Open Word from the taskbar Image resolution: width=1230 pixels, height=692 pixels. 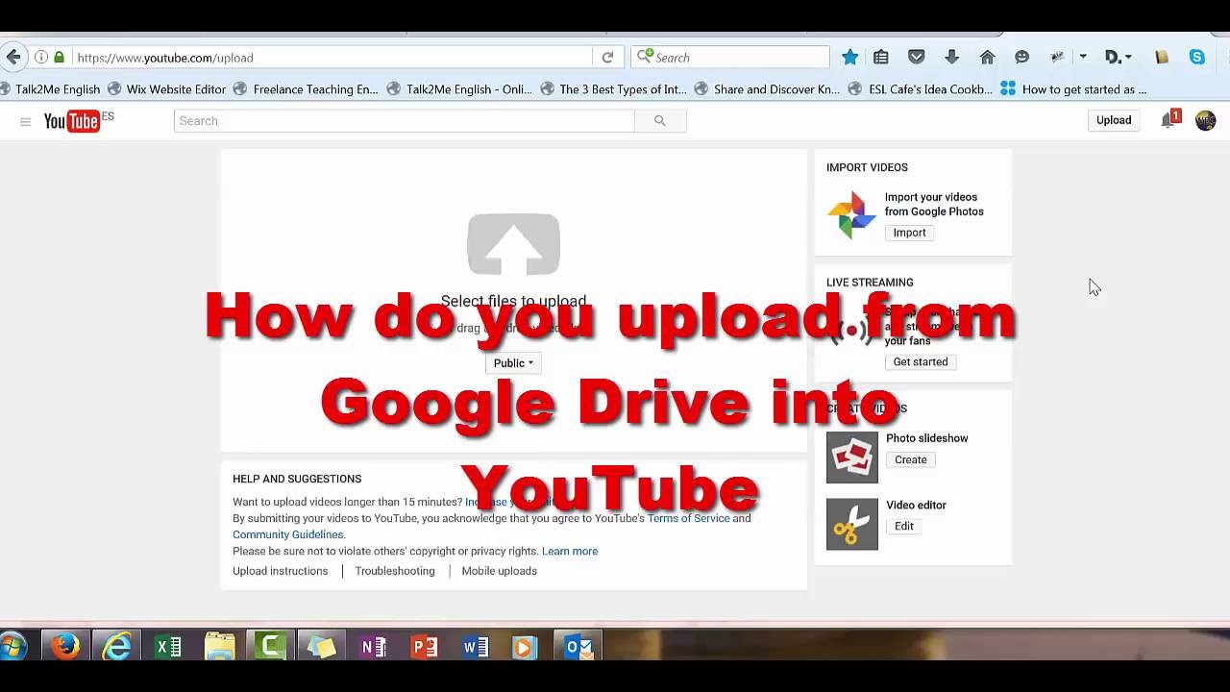pyautogui.click(x=475, y=646)
